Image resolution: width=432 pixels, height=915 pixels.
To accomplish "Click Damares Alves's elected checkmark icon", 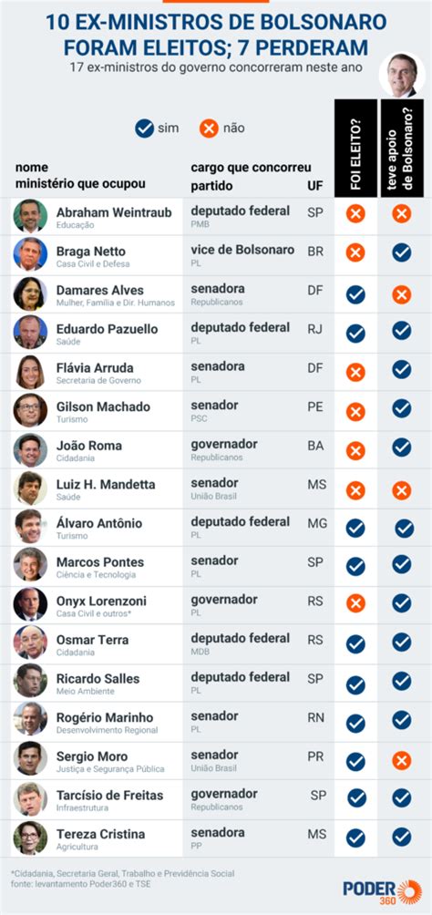I will [355, 294].
